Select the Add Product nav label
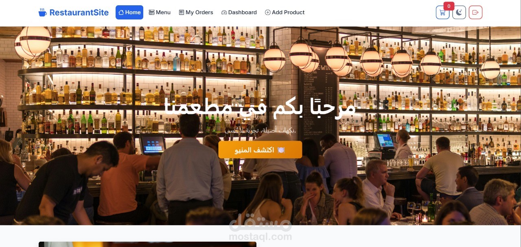Image resolution: width=521 pixels, height=247 pixels. pyautogui.click(x=288, y=13)
